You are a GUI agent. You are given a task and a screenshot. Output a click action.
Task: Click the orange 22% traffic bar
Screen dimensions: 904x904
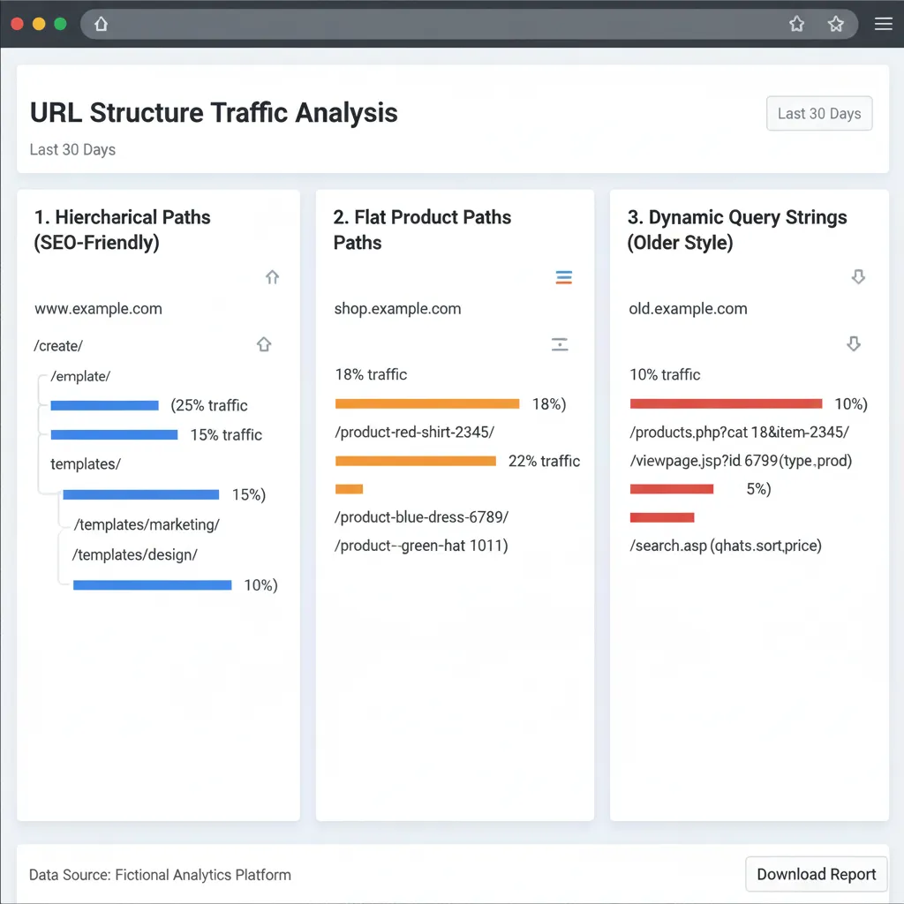[415, 461]
